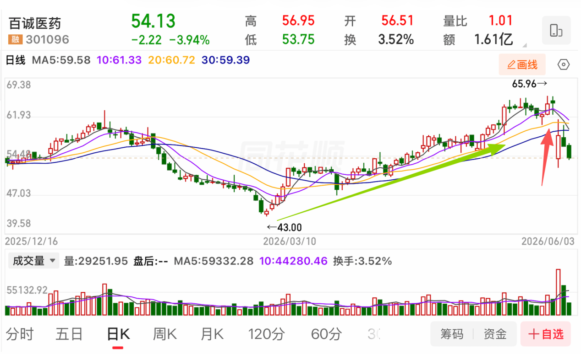Tap the low value 53.75
The height and width of the screenshot is (354, 581).
298,39
